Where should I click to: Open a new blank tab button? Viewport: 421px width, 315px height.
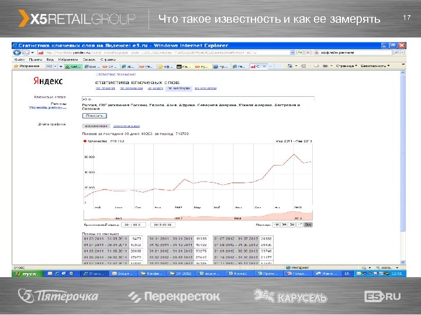(271, 66)
